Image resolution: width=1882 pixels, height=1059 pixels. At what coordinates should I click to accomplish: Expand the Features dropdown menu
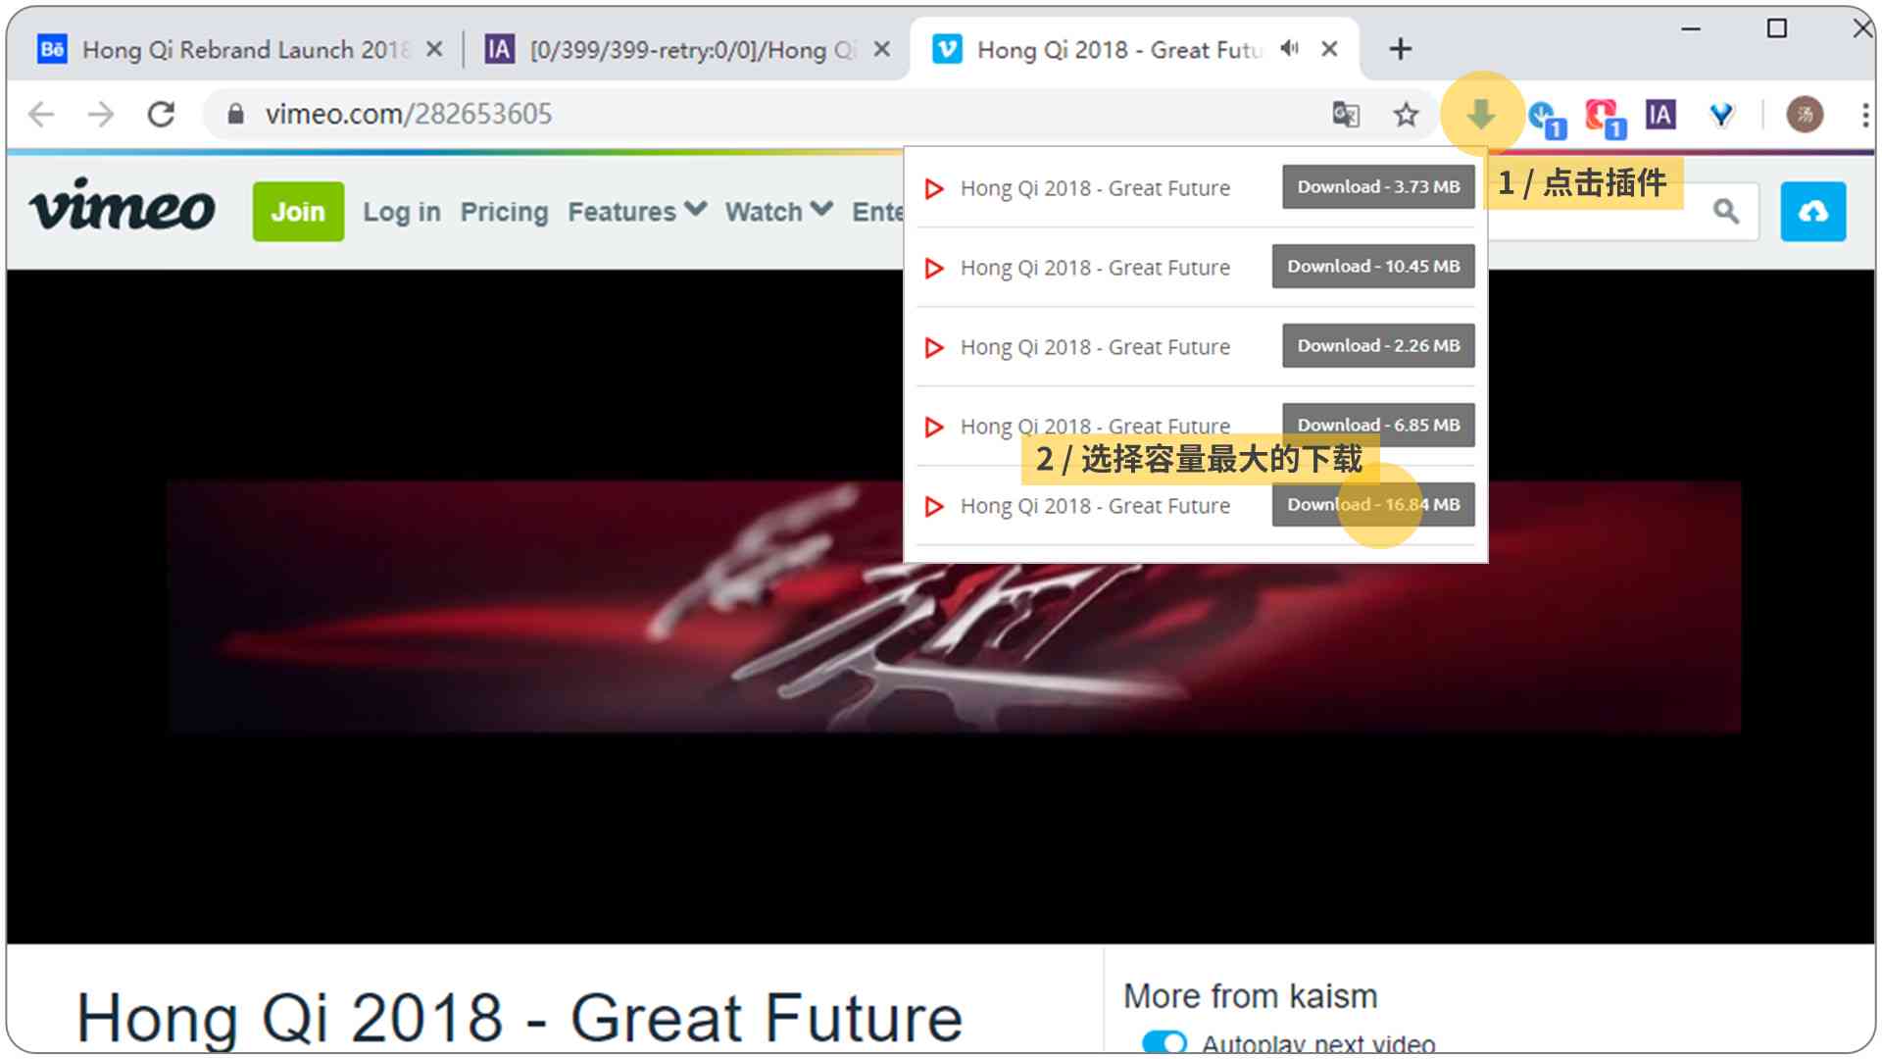[634, 211]
